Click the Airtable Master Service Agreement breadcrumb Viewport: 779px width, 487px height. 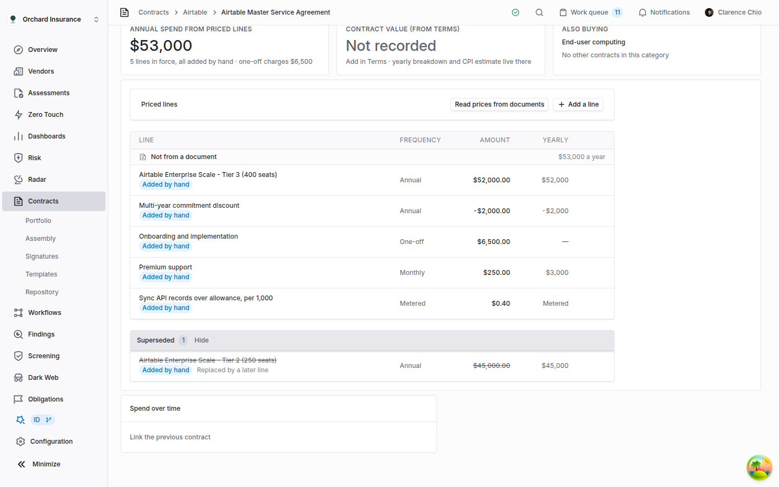tap(275, 12)
